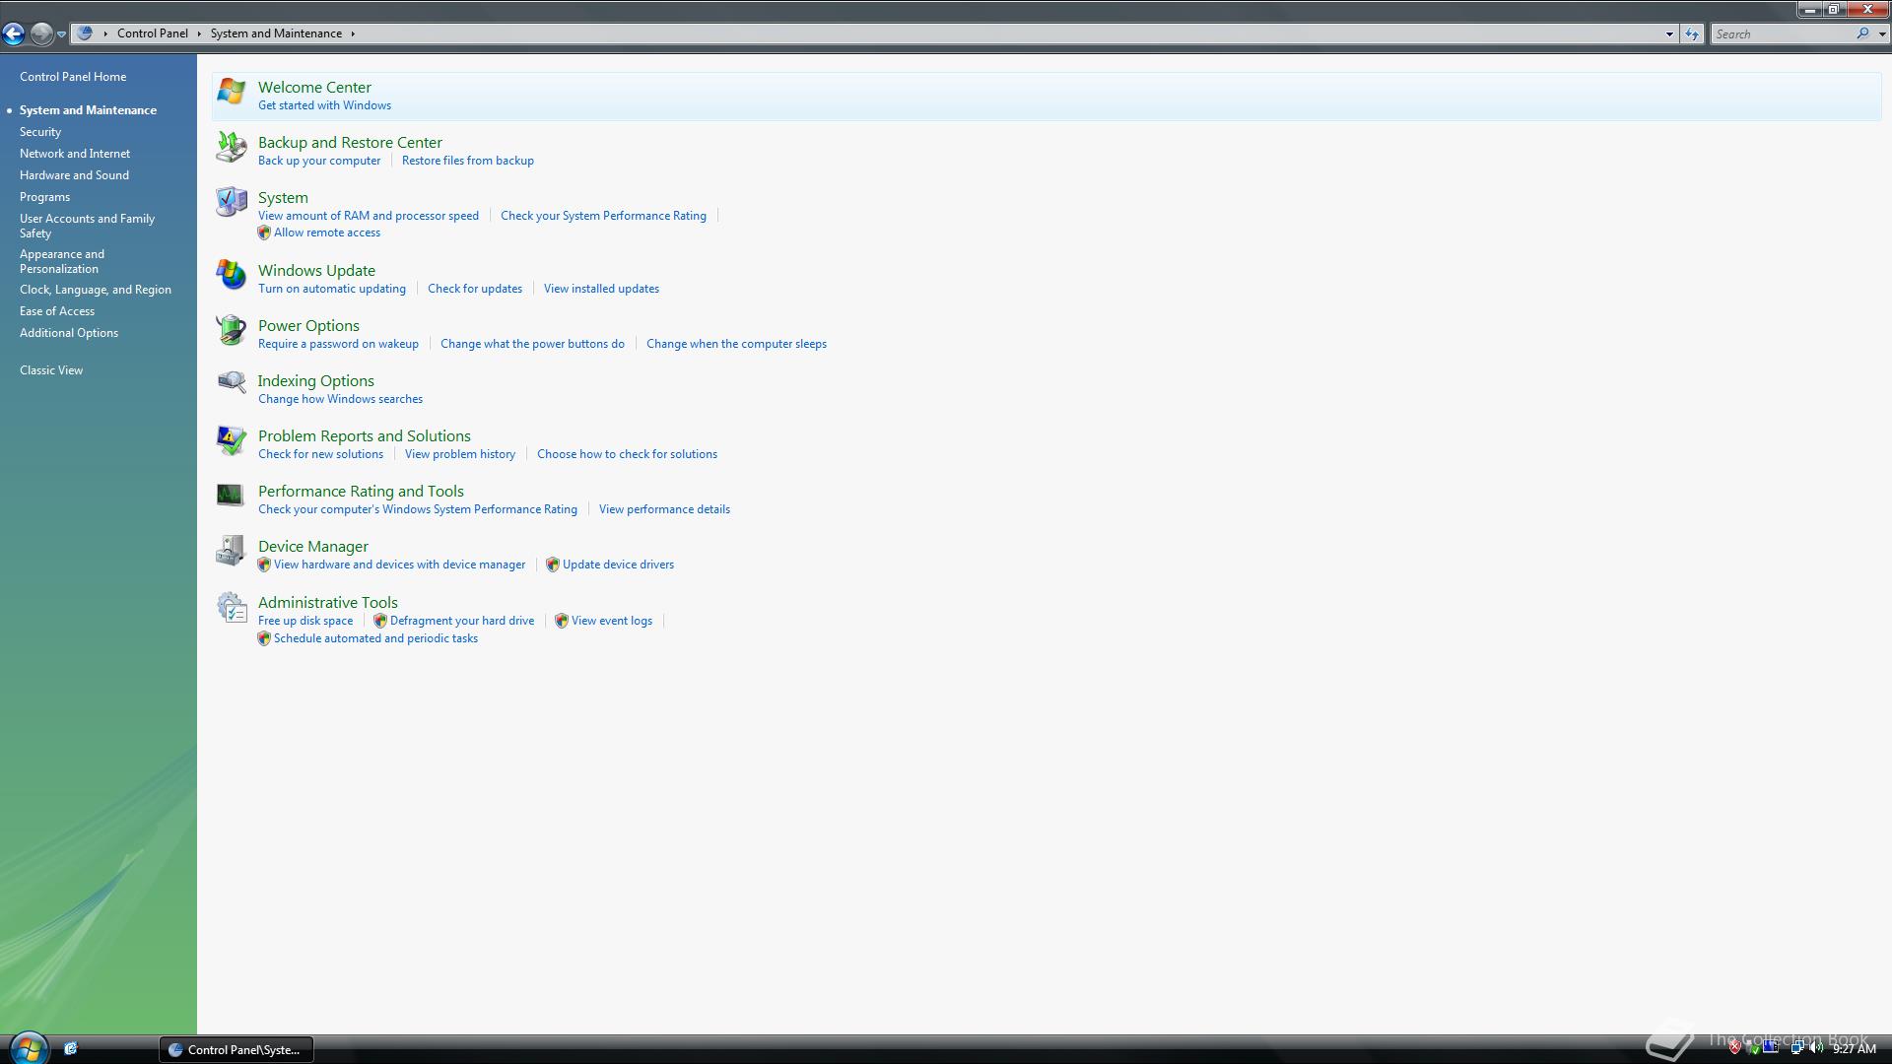Switch to Classic View

click(51, 370)
